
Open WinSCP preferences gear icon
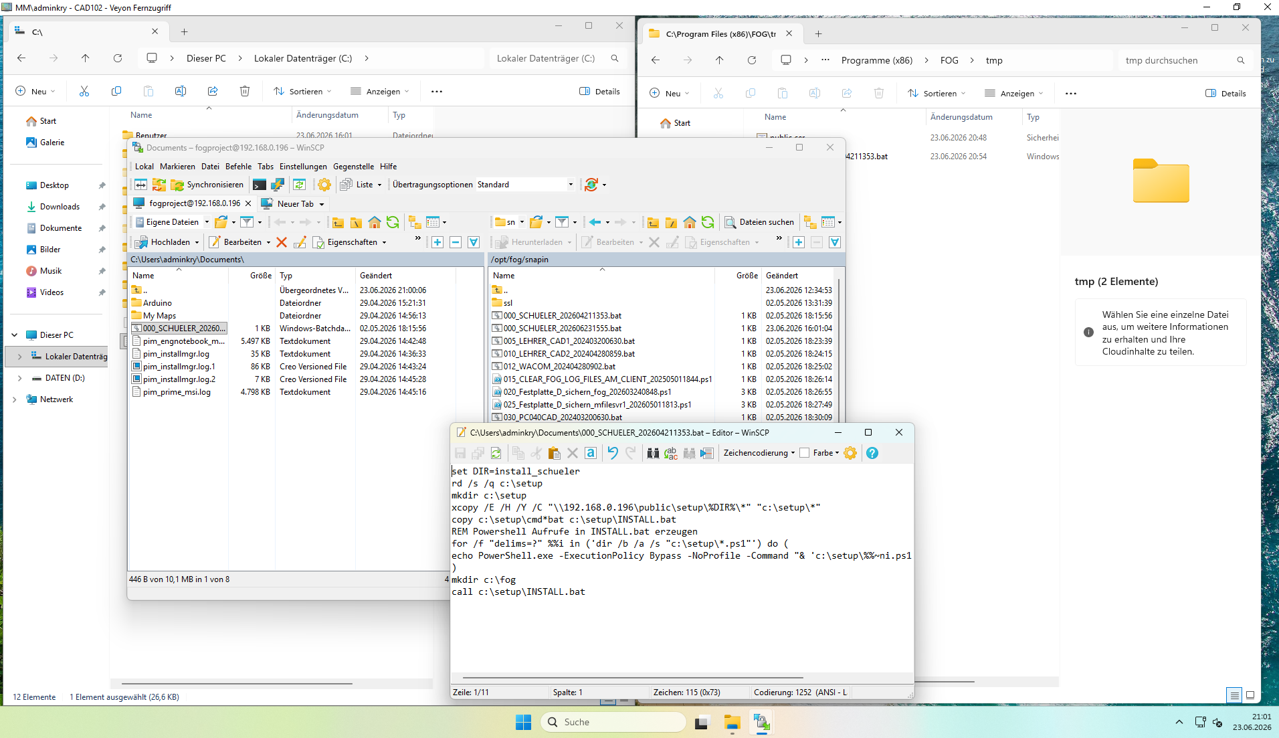click(x=324, y=185)
